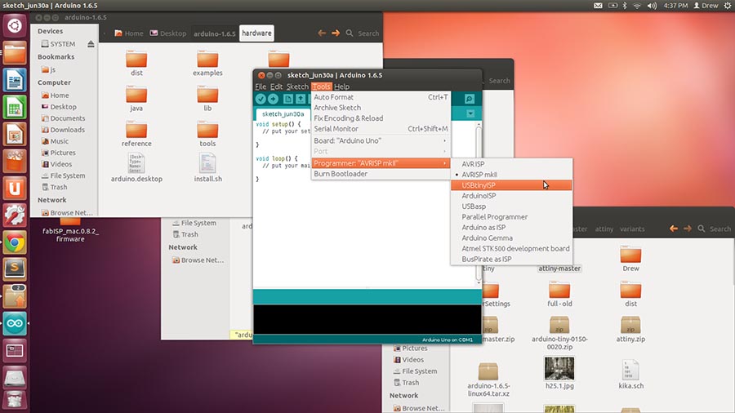This screenshot has height=413, width=735.
Task: Click Search in arduino-1.6.5 file window
Action: (363, 33)
